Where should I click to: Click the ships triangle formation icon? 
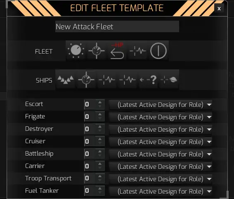coord(66,80)
